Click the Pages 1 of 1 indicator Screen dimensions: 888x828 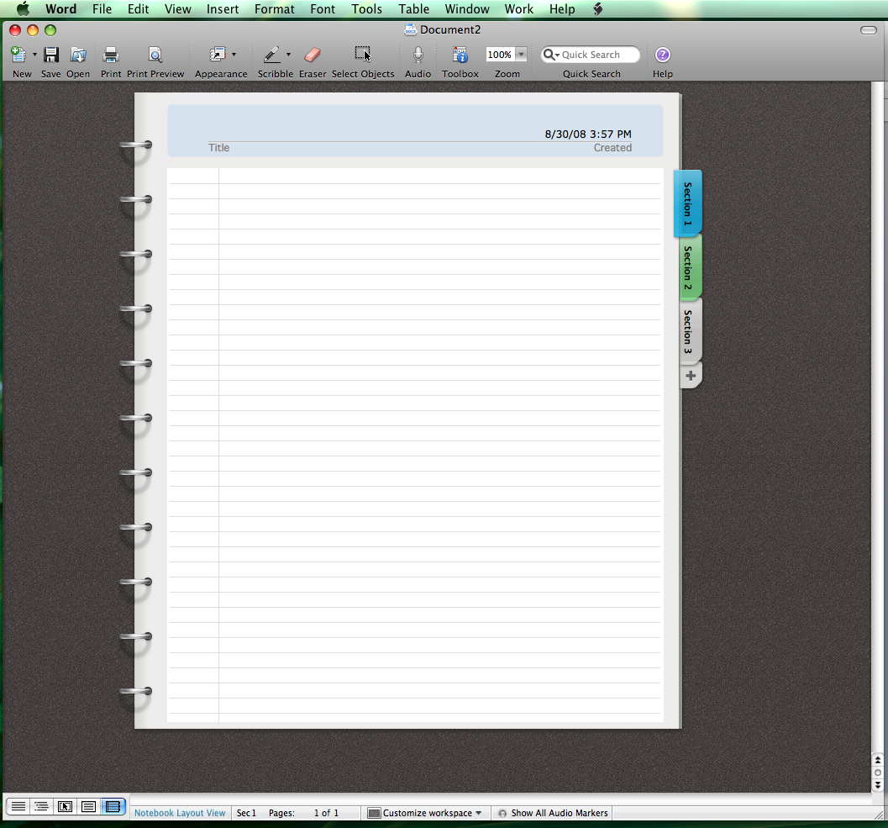303,813
